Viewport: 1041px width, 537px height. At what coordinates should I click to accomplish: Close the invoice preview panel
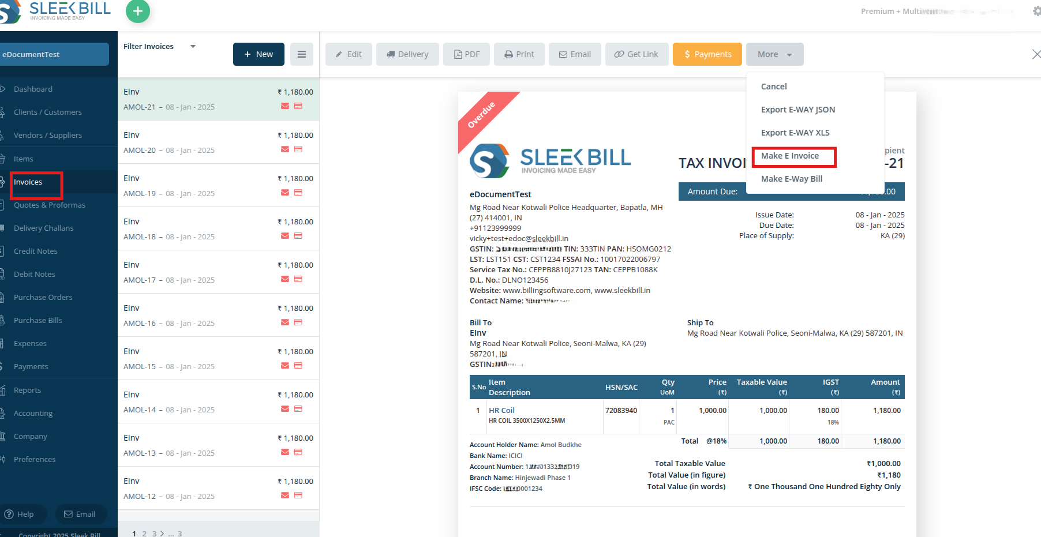tap(1036, 54)
